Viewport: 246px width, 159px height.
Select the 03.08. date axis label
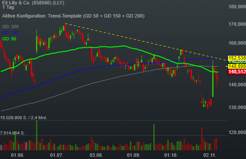(96, 155)
